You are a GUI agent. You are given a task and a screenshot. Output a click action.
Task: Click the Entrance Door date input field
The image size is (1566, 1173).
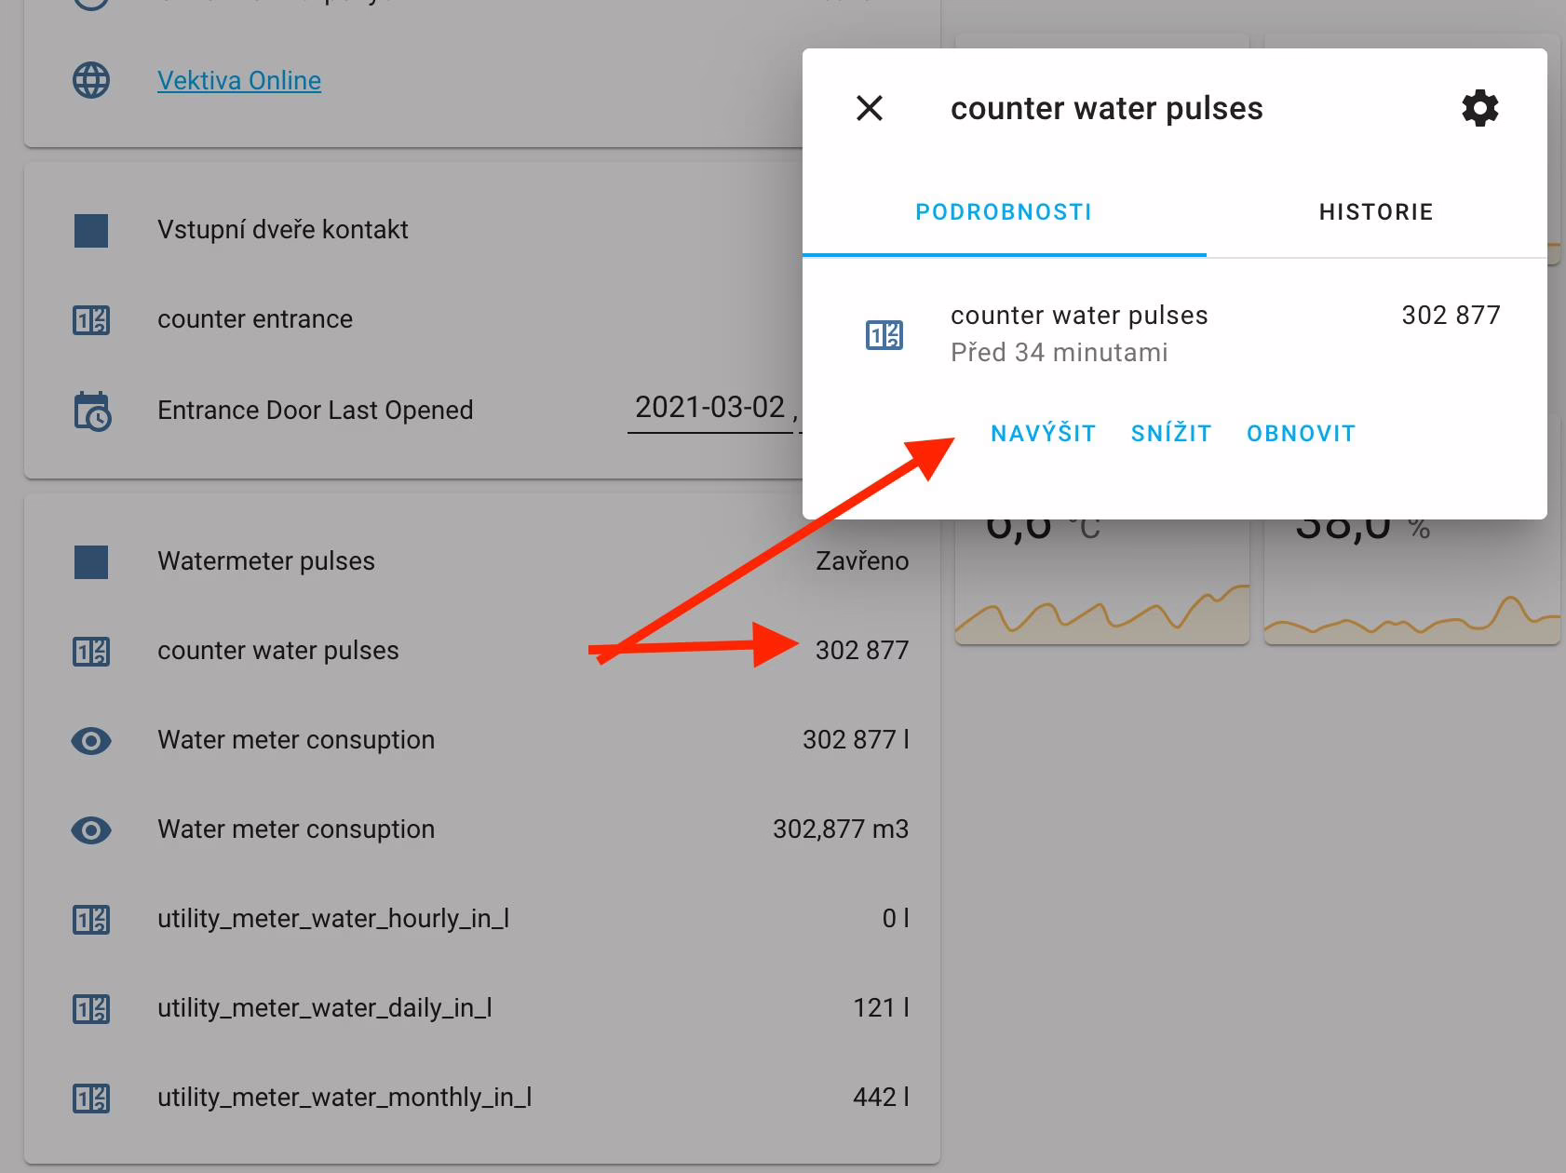click(711, 409)
